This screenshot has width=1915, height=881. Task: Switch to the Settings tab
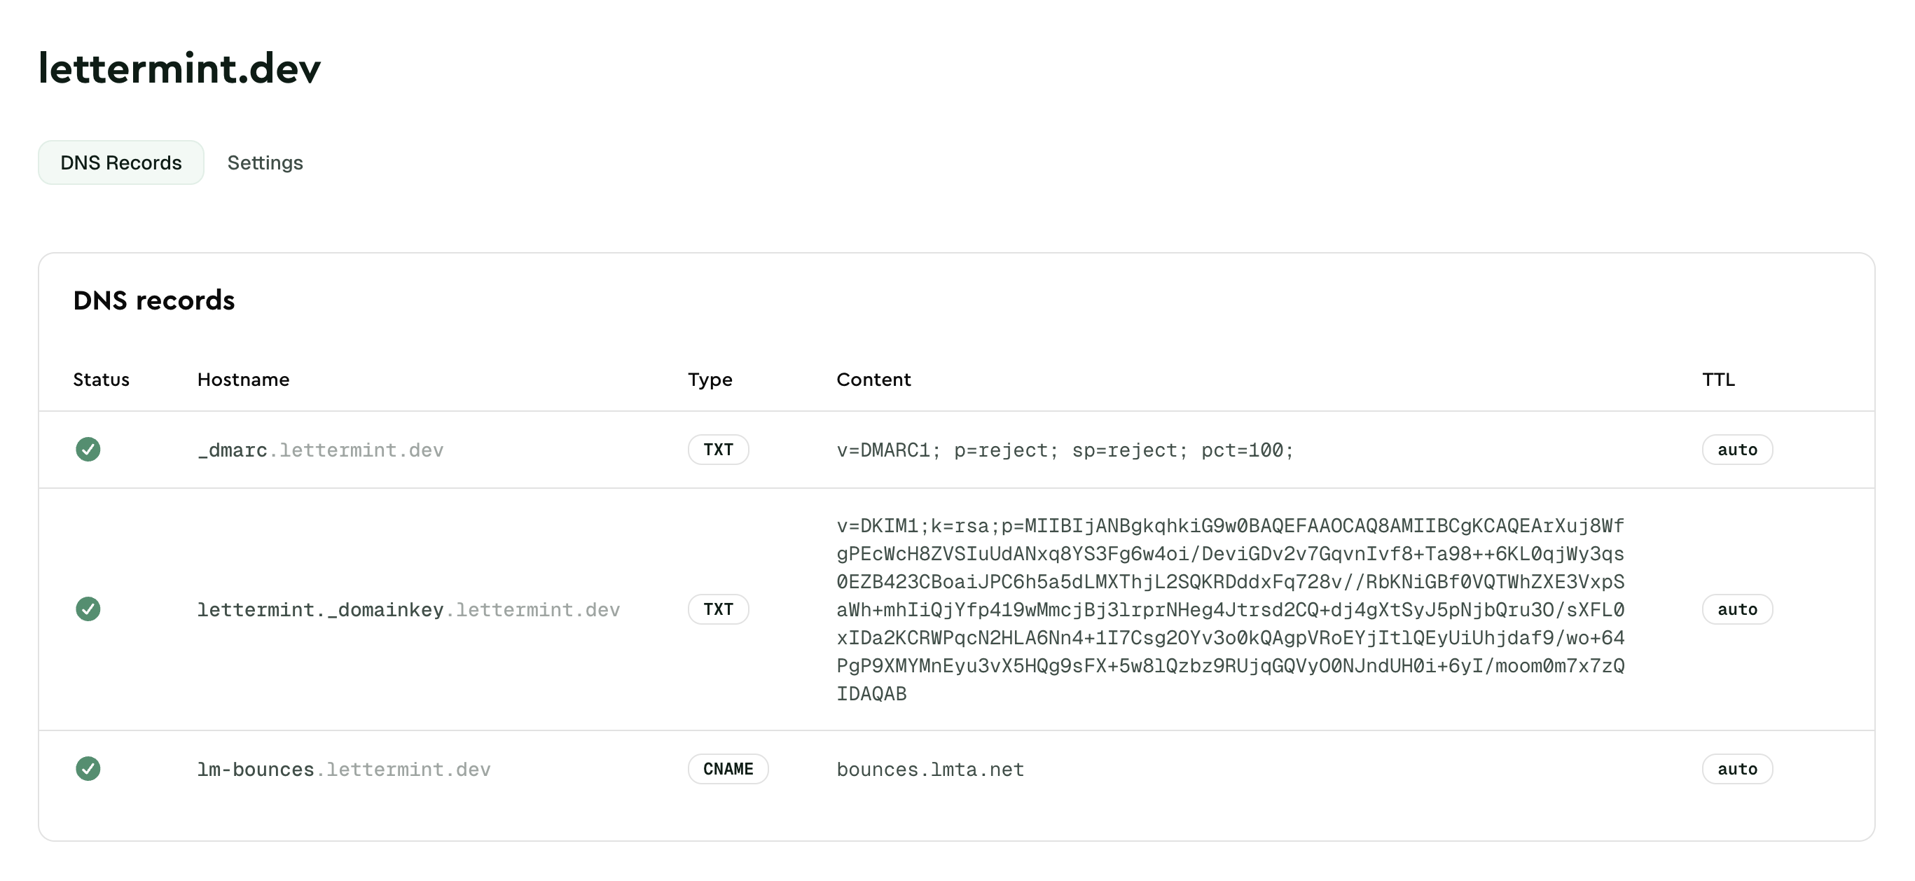[265, 162]
